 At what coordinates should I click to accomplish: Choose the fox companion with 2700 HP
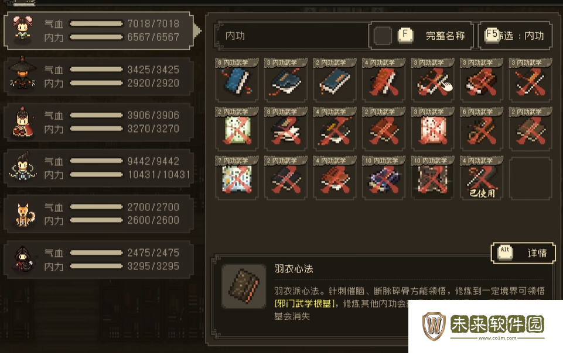coord(99,214)
